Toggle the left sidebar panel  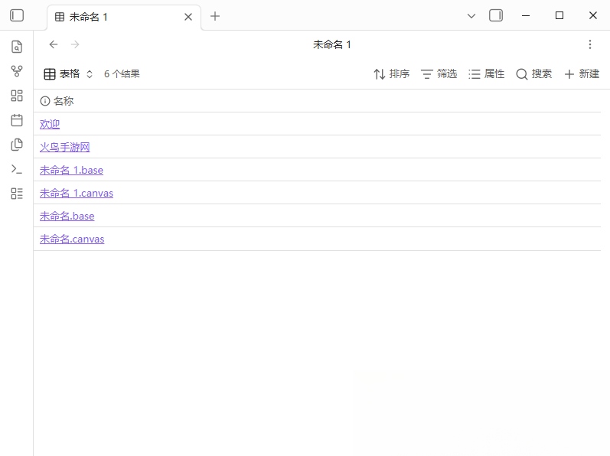click(17, 15)
